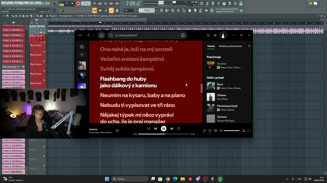The height and width of the screenshot is (183, 327).
Task: Click the Spotify song progress bar
Action: 164,134
